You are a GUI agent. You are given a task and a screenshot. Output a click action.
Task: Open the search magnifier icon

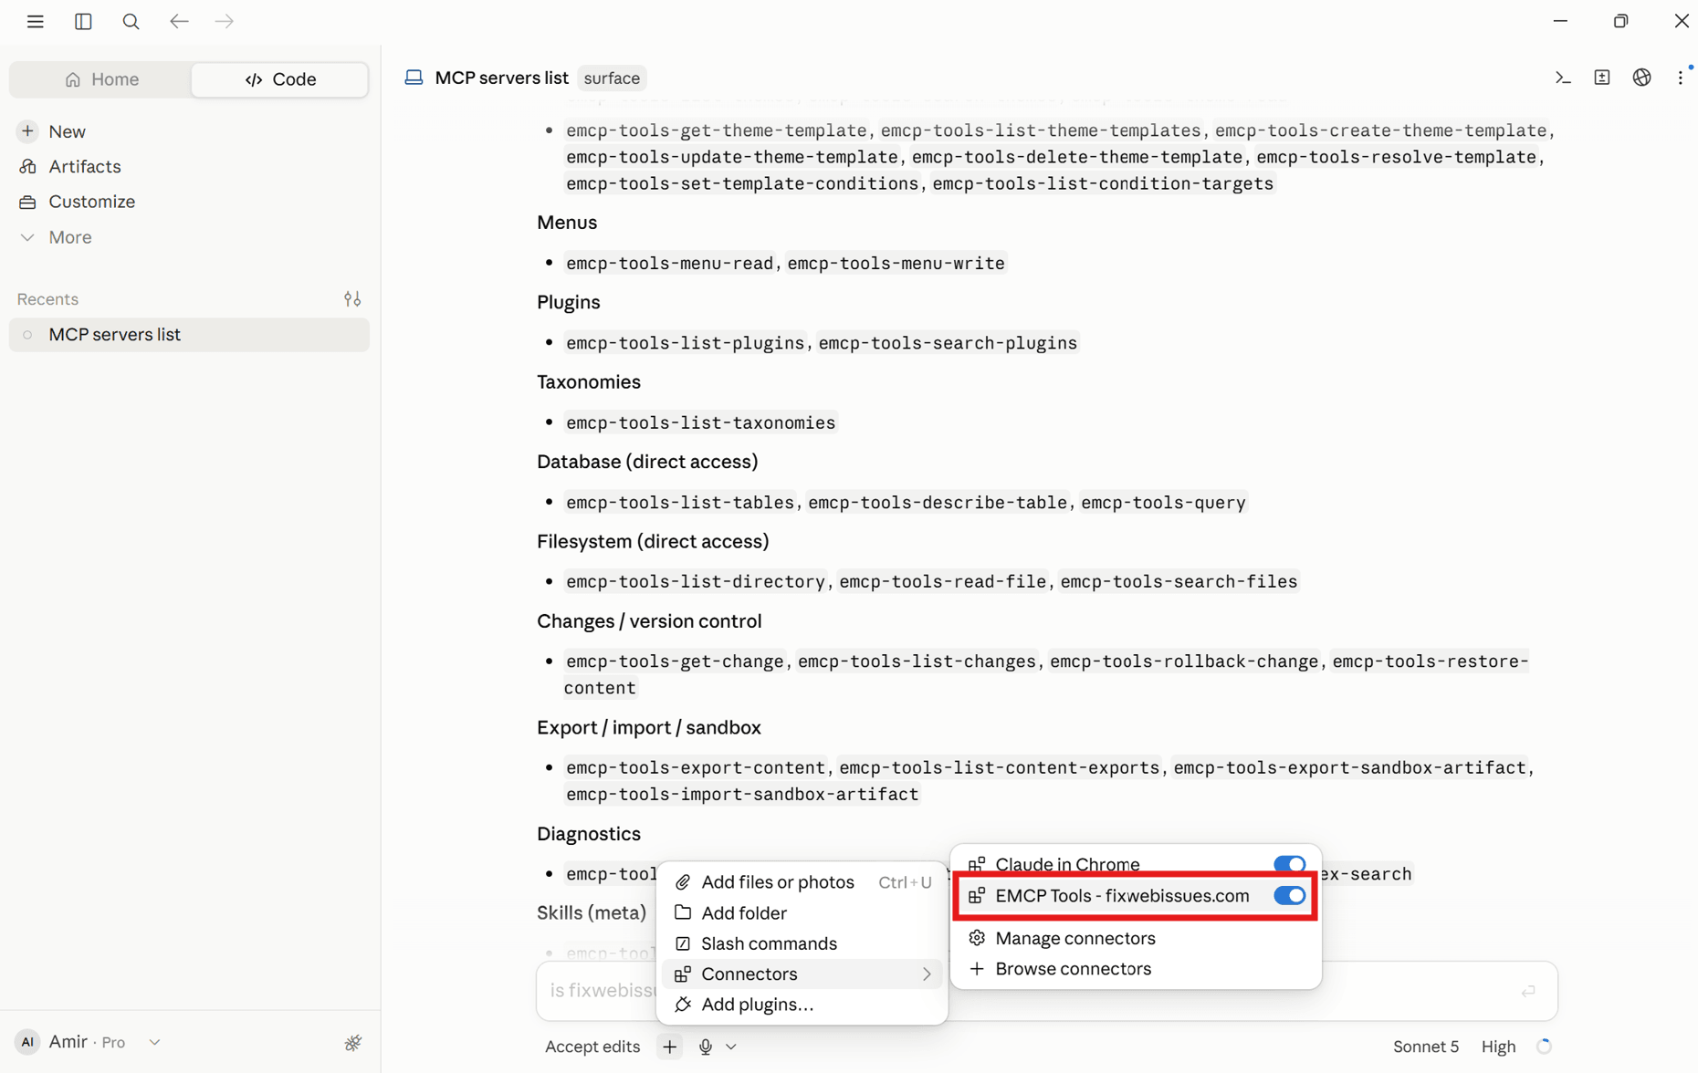pos(131,21)
